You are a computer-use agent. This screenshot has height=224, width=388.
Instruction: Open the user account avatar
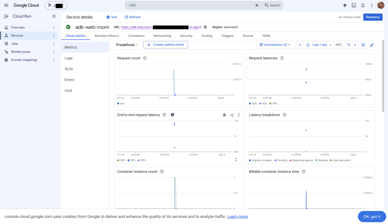pos(380,5)
